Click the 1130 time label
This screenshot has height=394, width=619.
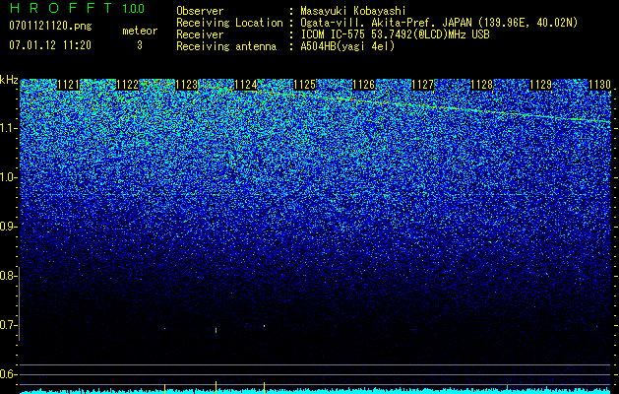coord(599,85)
